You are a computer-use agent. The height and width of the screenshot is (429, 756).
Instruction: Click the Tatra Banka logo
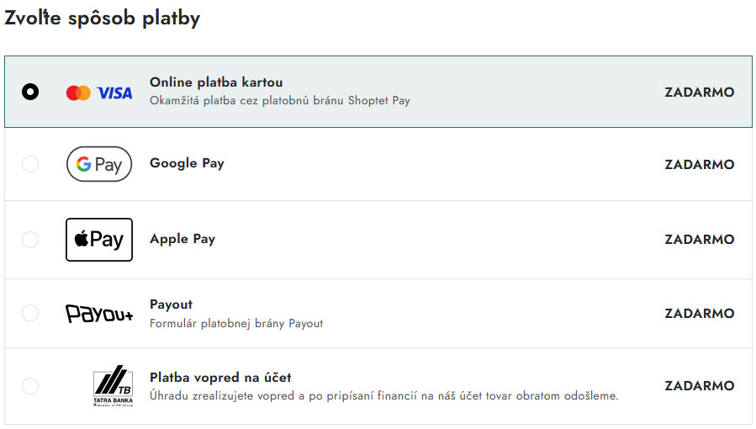click(113, 385)
